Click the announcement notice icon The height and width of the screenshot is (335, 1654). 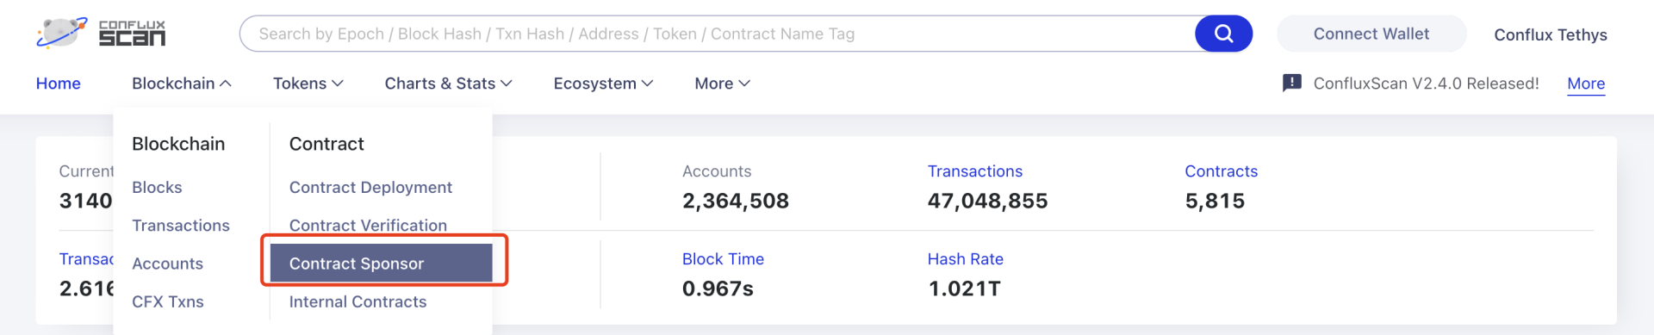pos(1291,83)
